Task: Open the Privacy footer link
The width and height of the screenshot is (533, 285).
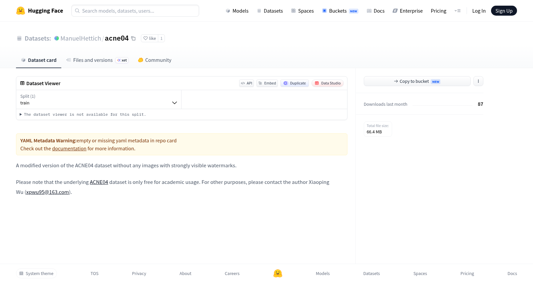Action: 139,273
